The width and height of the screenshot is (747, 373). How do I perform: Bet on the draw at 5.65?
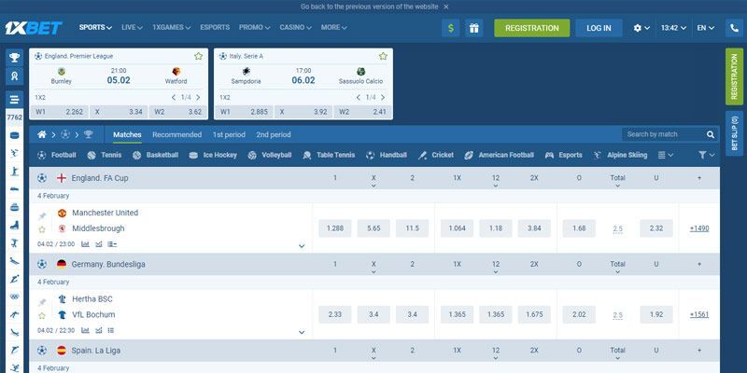[373, 228]
